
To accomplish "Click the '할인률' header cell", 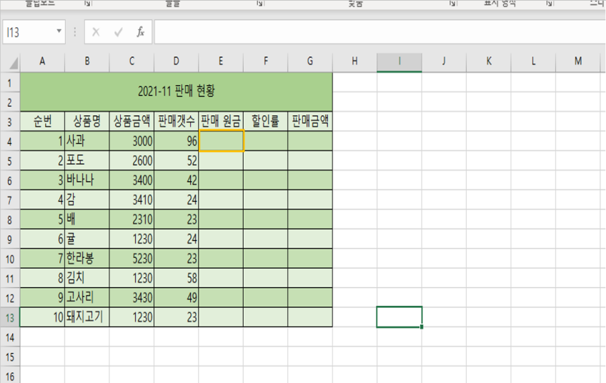I will pos(266,121).
